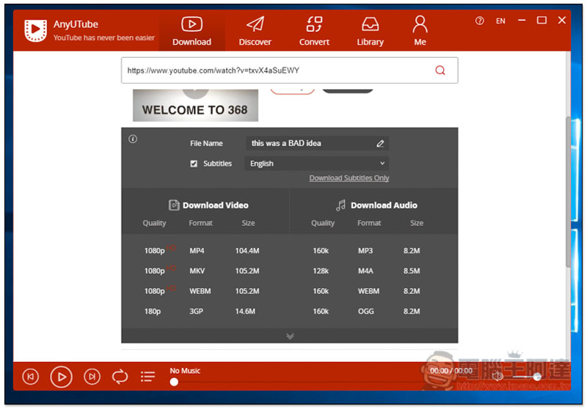Click the vertical scrollbar on the right
Image resolution: width=587 pixels, height=409 pixels.
(568, 192)
